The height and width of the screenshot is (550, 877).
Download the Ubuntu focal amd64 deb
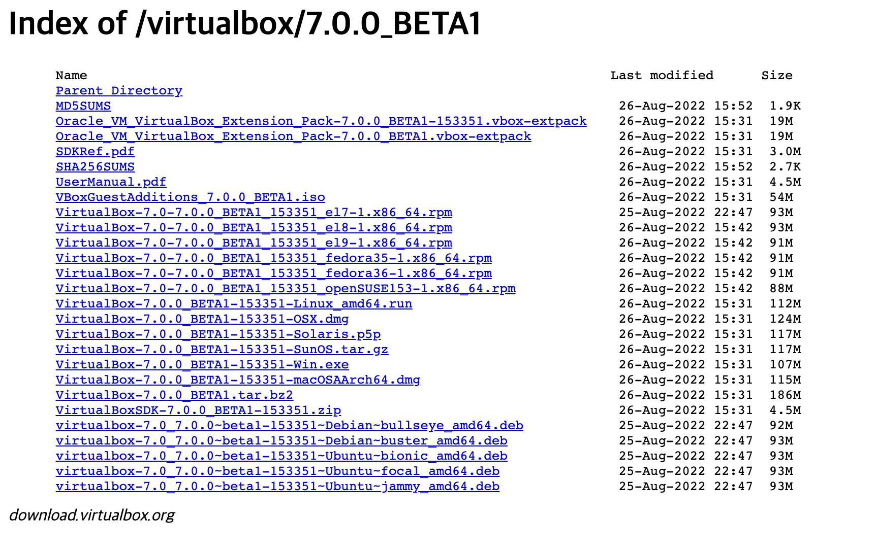(277, 471)
